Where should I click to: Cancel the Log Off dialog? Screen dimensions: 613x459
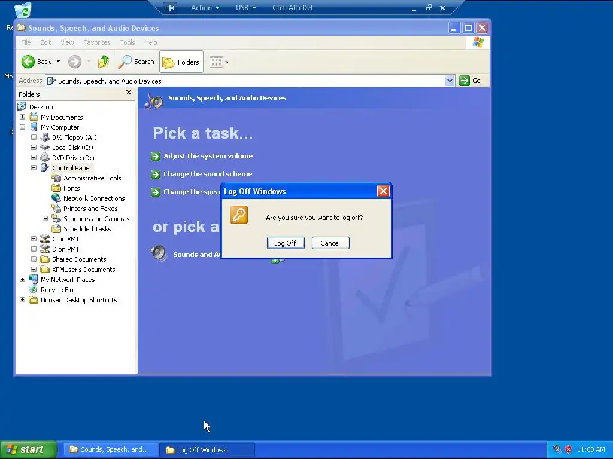pos(330,243)
